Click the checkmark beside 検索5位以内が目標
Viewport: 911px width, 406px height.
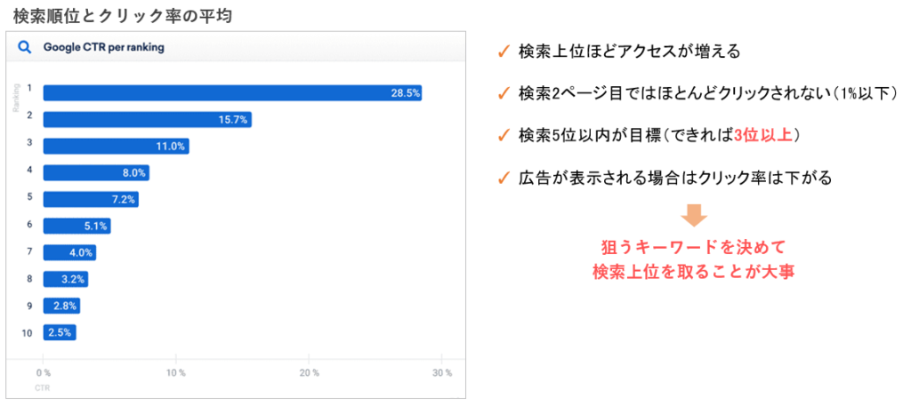[x=504, y=136]
